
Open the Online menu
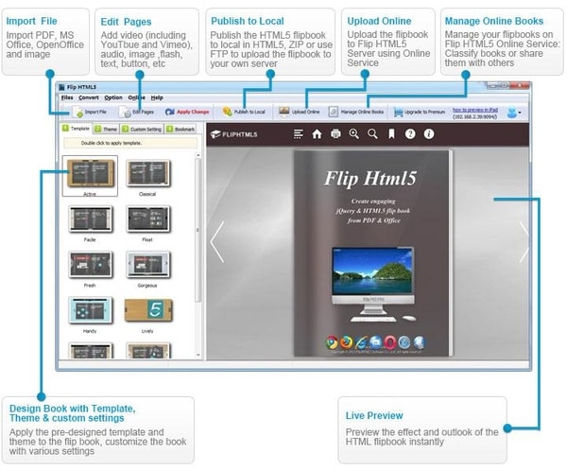point(136,97)
